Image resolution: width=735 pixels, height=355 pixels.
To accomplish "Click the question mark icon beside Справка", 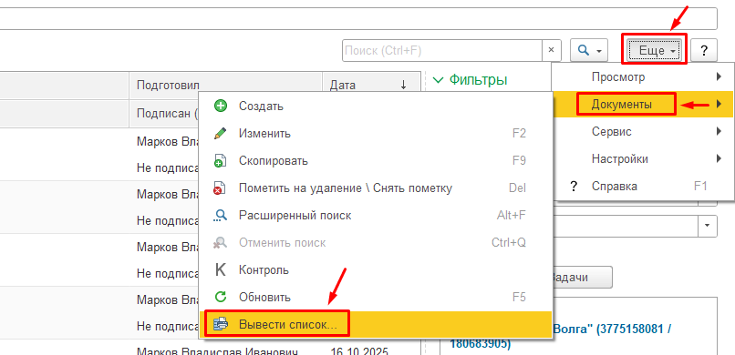I will pos(573,187).
